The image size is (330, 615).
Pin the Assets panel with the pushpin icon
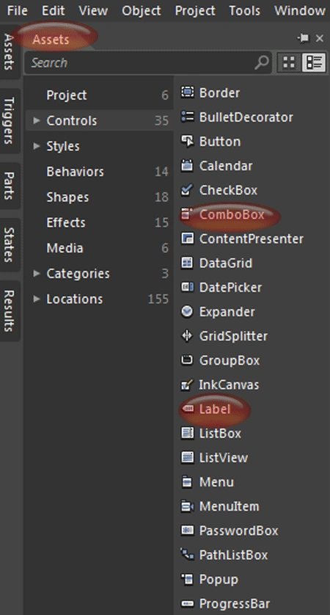[304, 38]
